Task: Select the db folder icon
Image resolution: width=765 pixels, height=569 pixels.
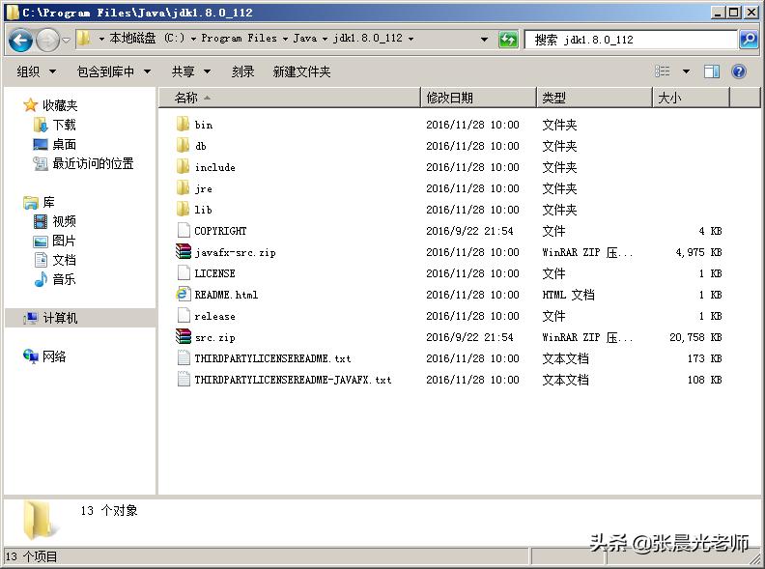Action: click(183, 145)
